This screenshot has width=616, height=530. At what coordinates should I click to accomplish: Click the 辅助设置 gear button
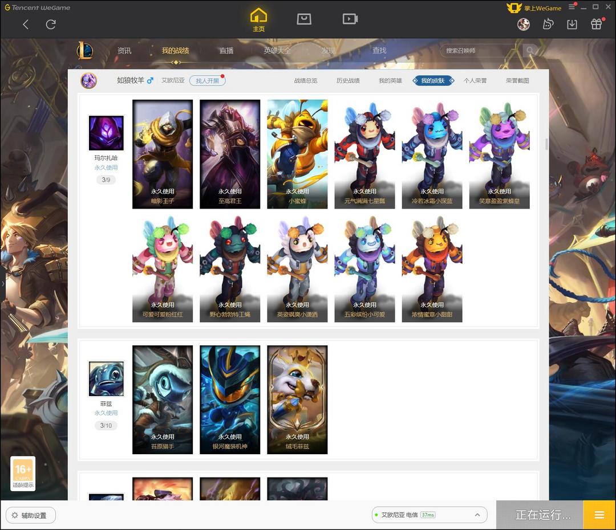coord(31,515)
